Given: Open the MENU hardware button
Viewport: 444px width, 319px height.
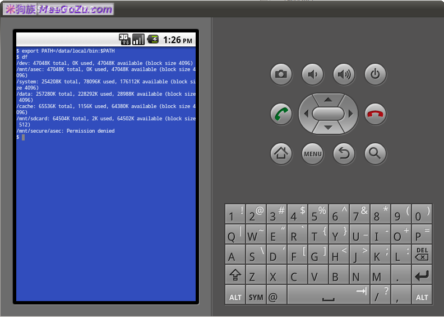Looking at the screenshot, I should [x=312, y=153].
